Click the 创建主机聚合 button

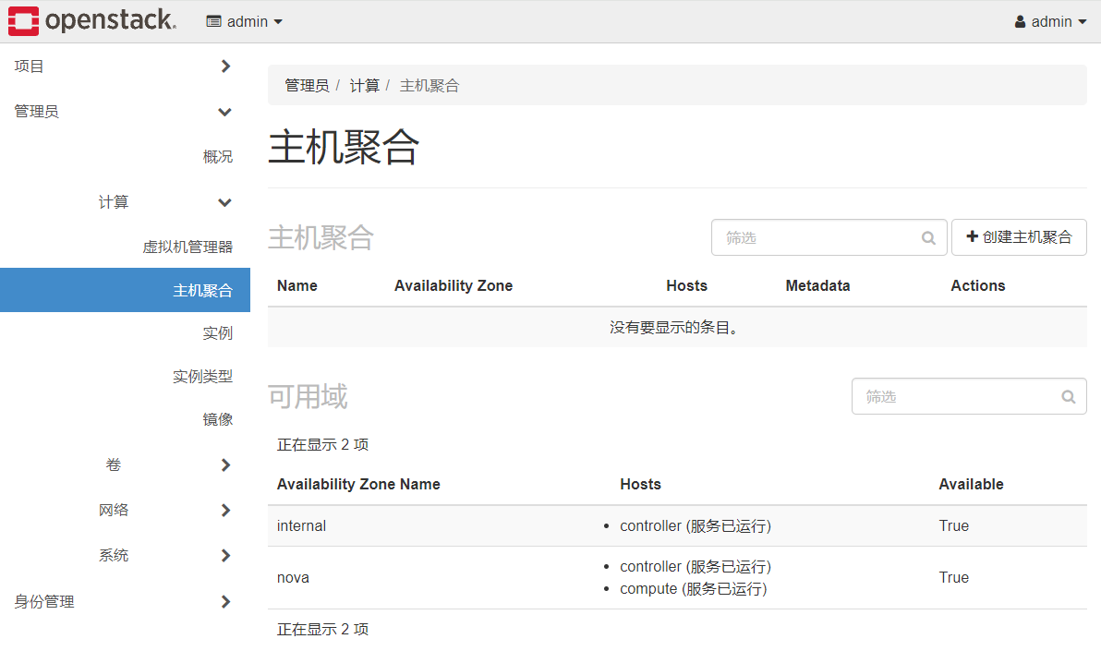pyautogui.click(x=1019, y=237)
